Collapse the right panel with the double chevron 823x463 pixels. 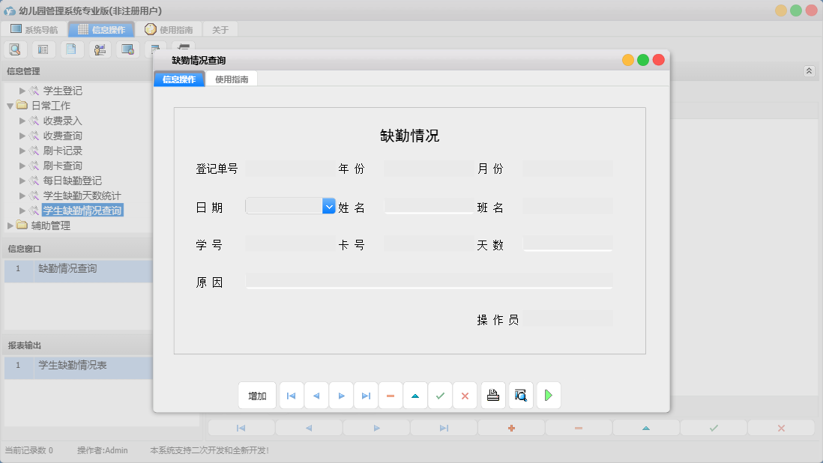click(809, 70)
